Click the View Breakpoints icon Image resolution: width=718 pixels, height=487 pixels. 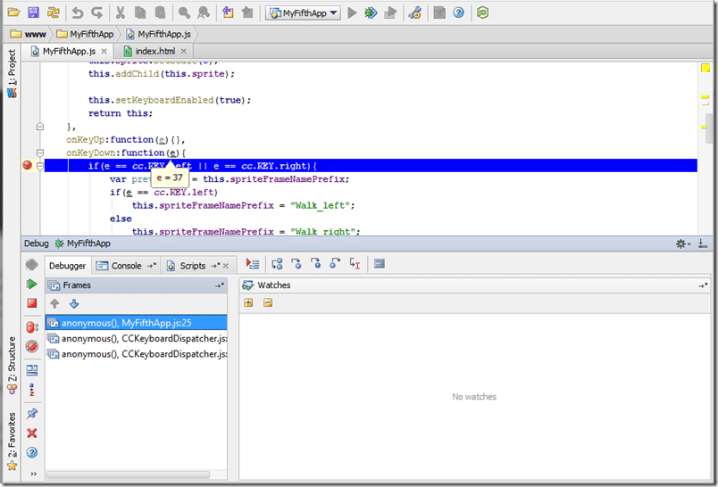point(31,327)
